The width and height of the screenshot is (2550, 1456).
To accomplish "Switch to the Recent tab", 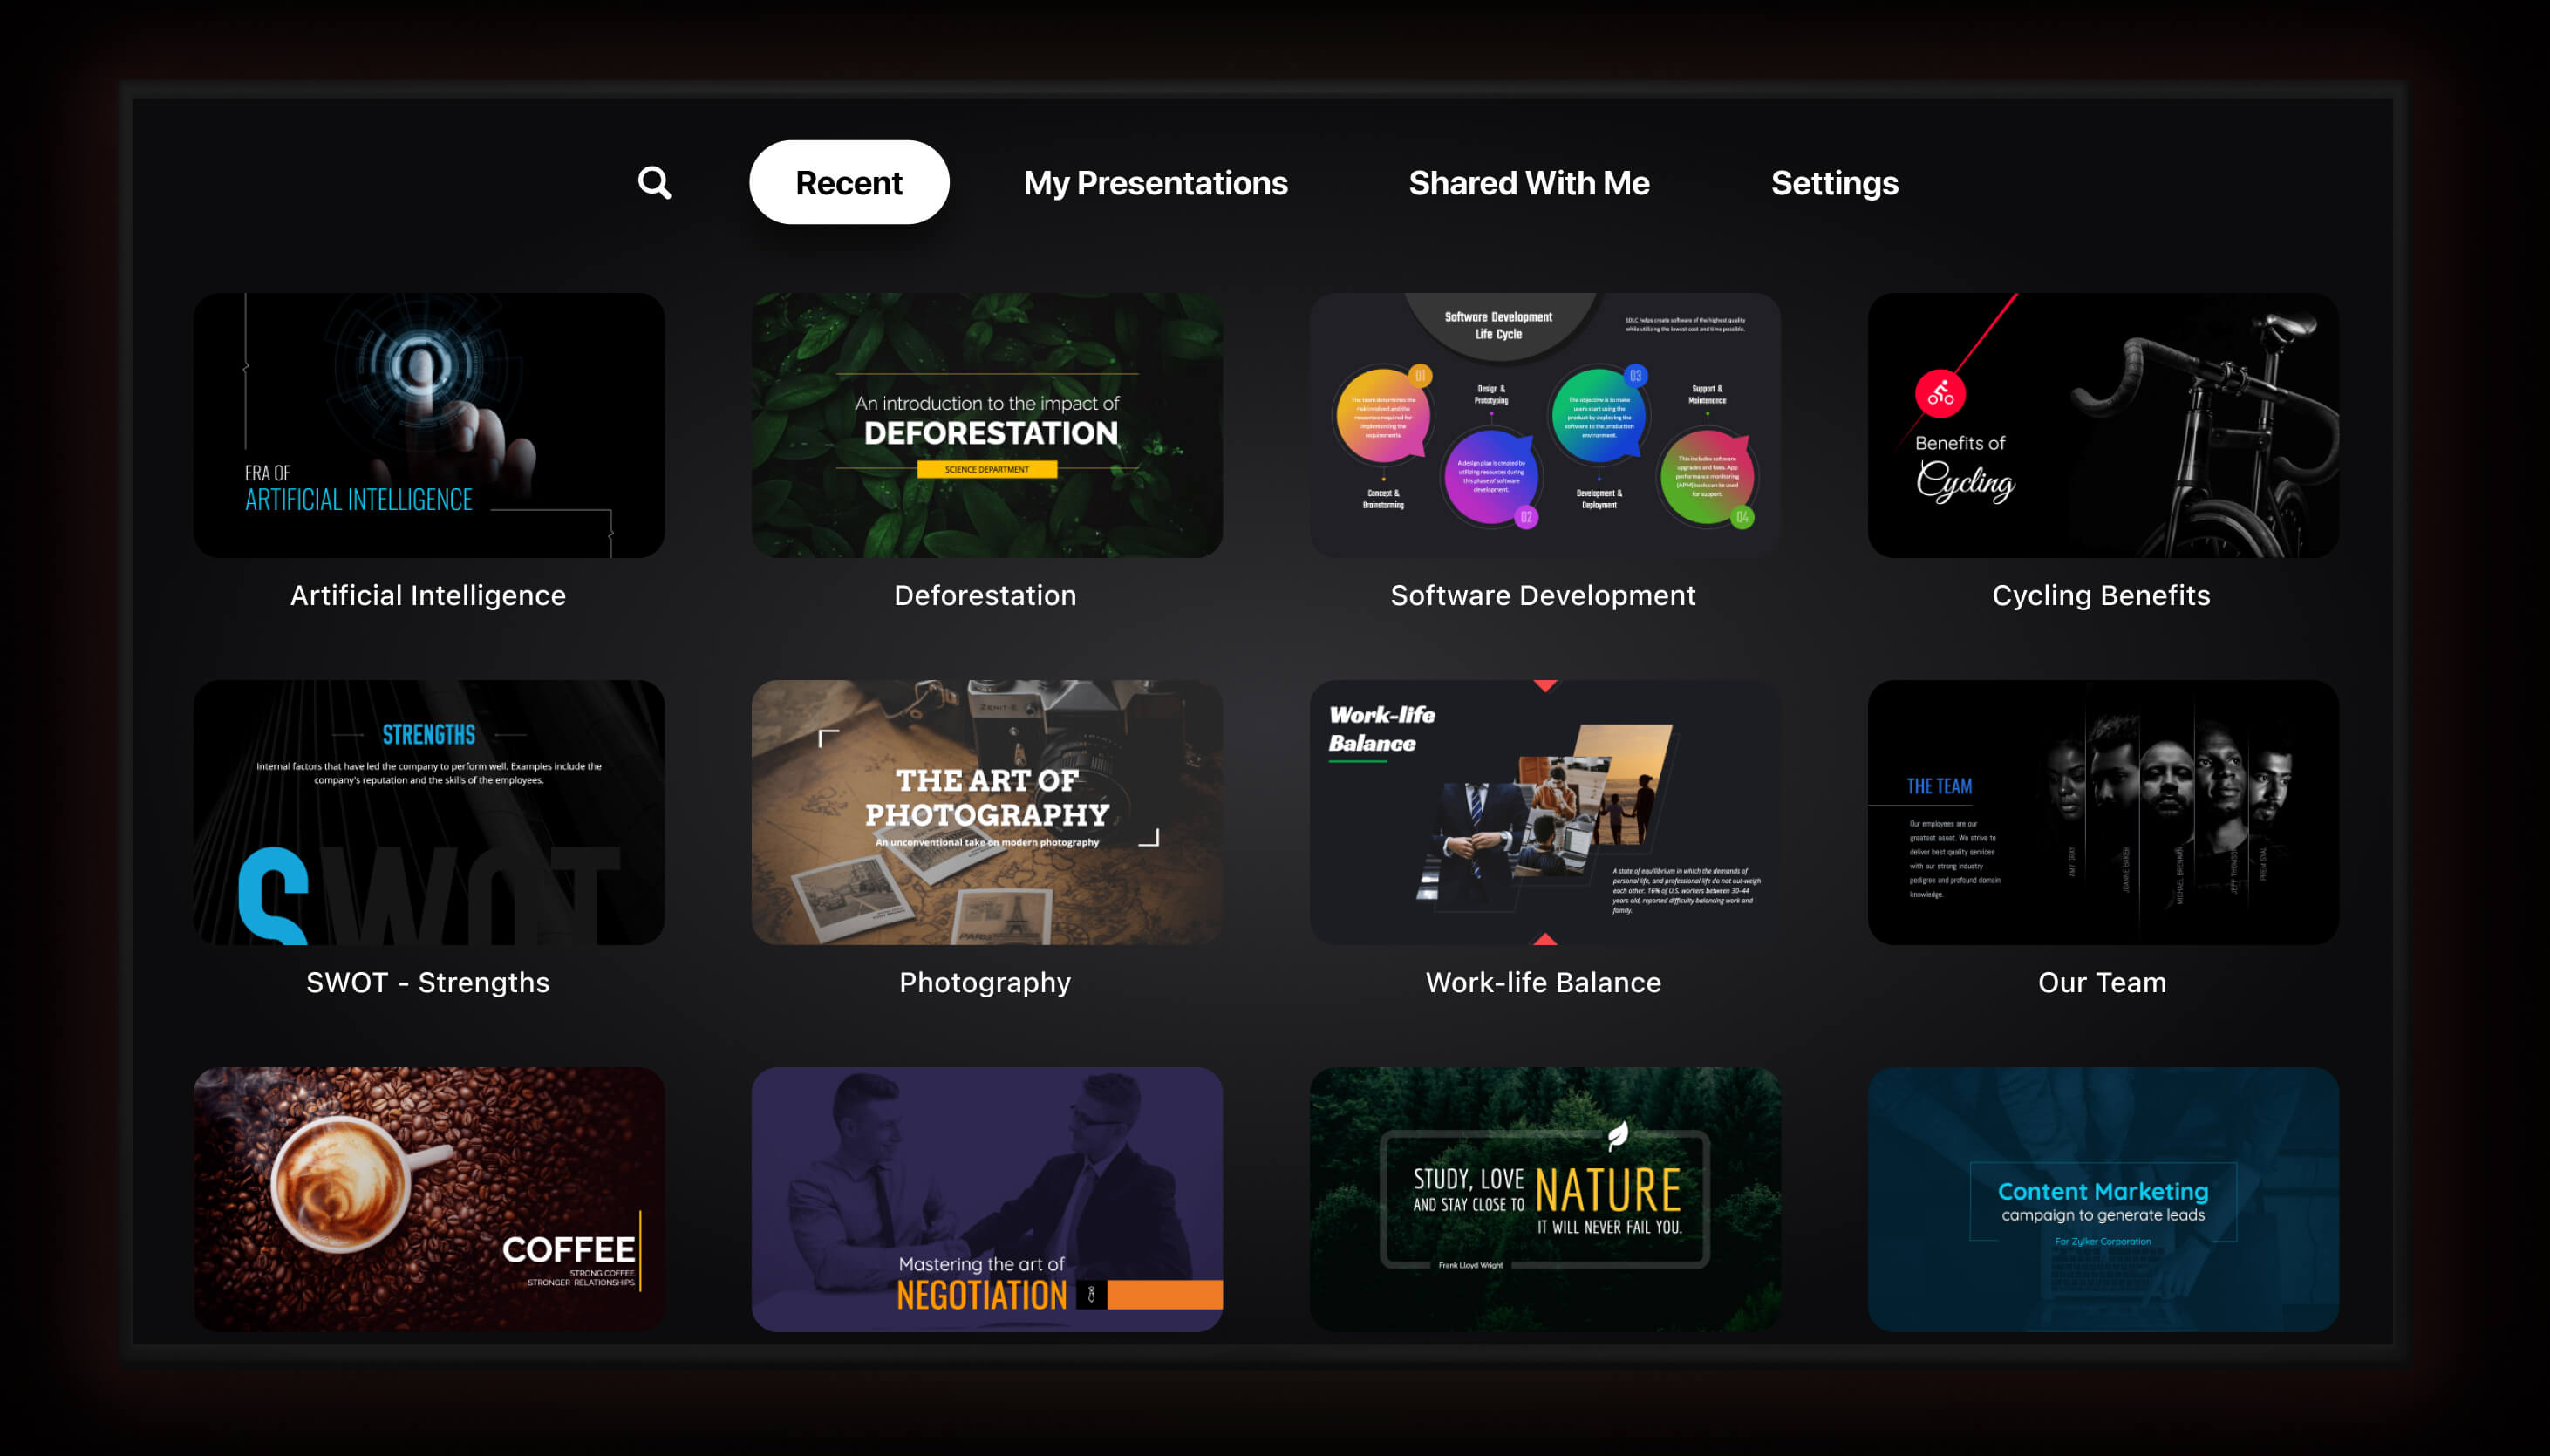I will (x=849, y=182).
